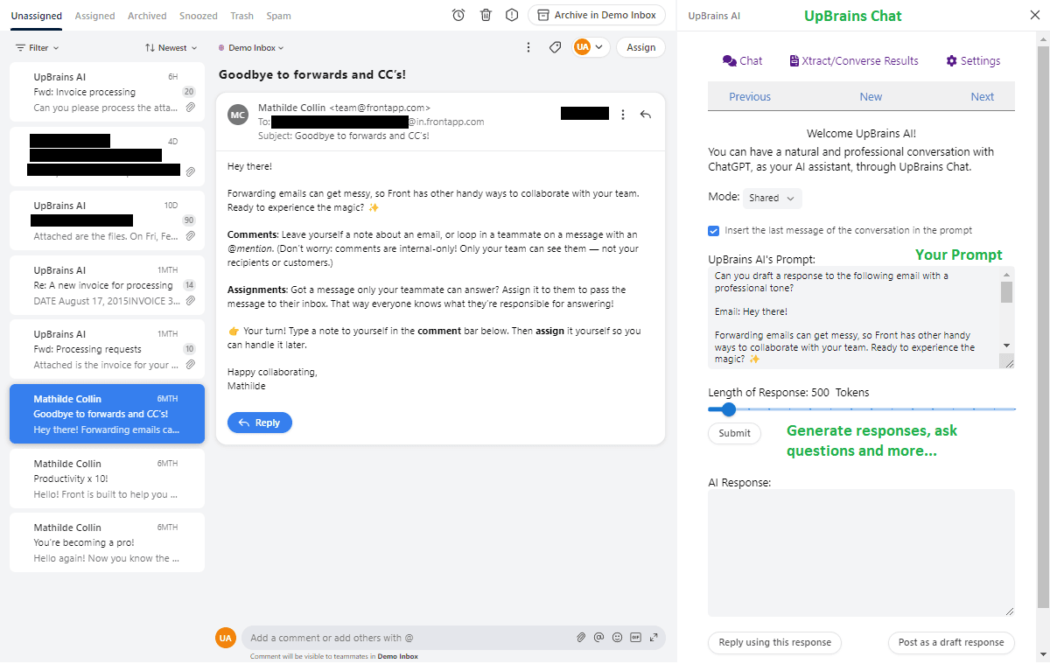1050x664 pixels.
Task: Click Post as a draft response
Action: [951, 642]
